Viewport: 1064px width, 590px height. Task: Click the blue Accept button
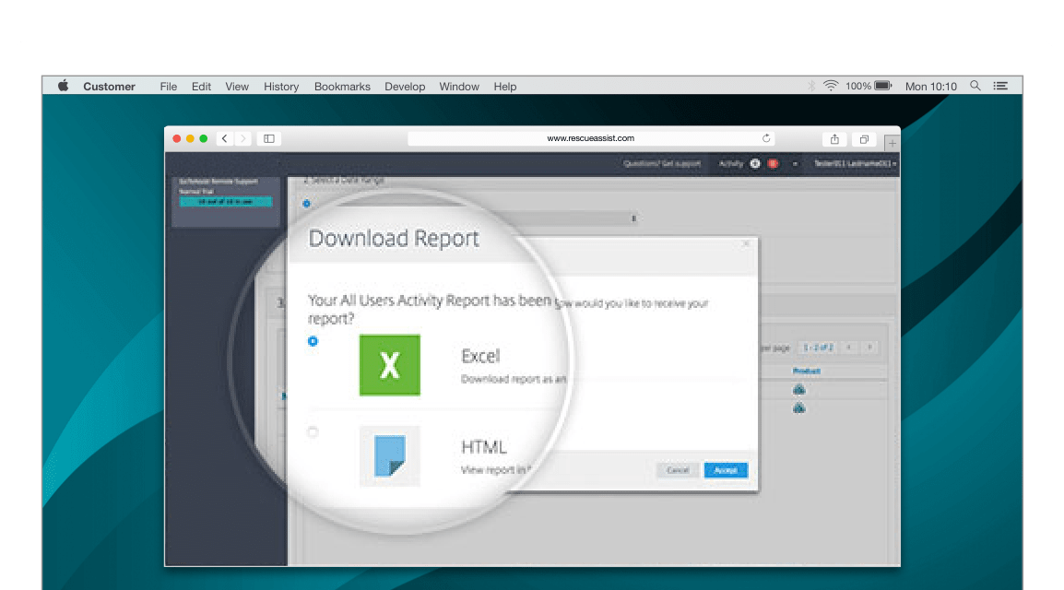point(726,470)
